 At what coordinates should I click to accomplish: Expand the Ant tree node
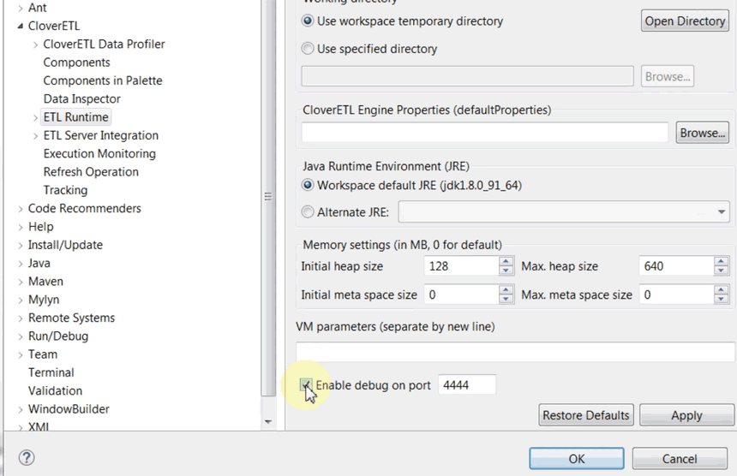21,8
